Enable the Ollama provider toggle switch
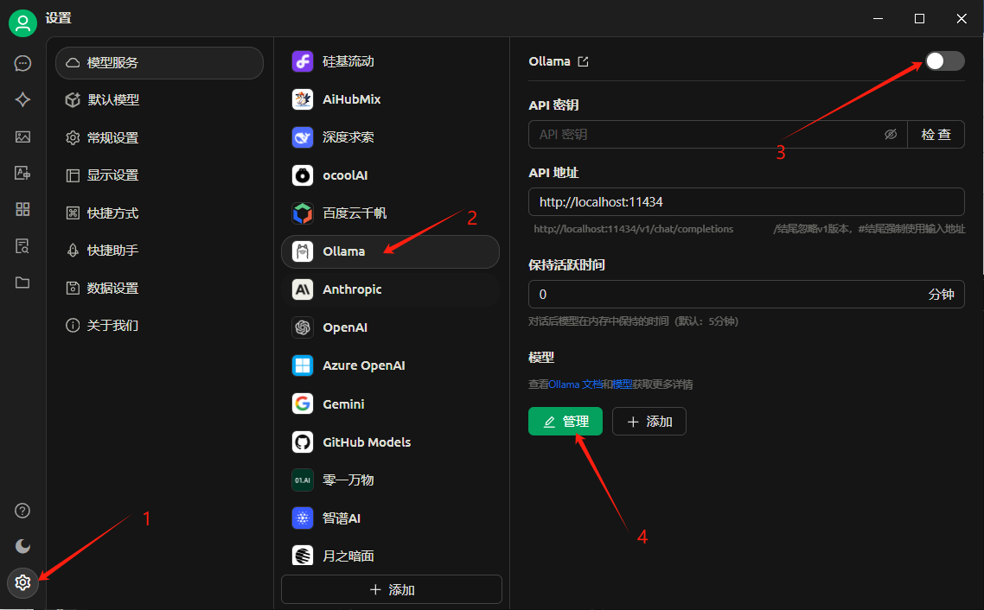The image size is (984, 610). (x=944, y=60)
